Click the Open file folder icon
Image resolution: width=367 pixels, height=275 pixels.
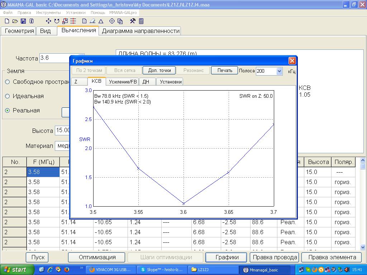click(x=15, y=21)
